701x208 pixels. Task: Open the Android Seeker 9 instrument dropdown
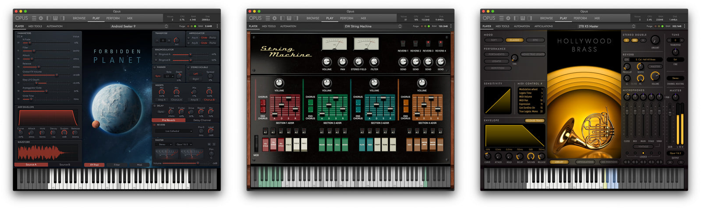click(138, 26)
